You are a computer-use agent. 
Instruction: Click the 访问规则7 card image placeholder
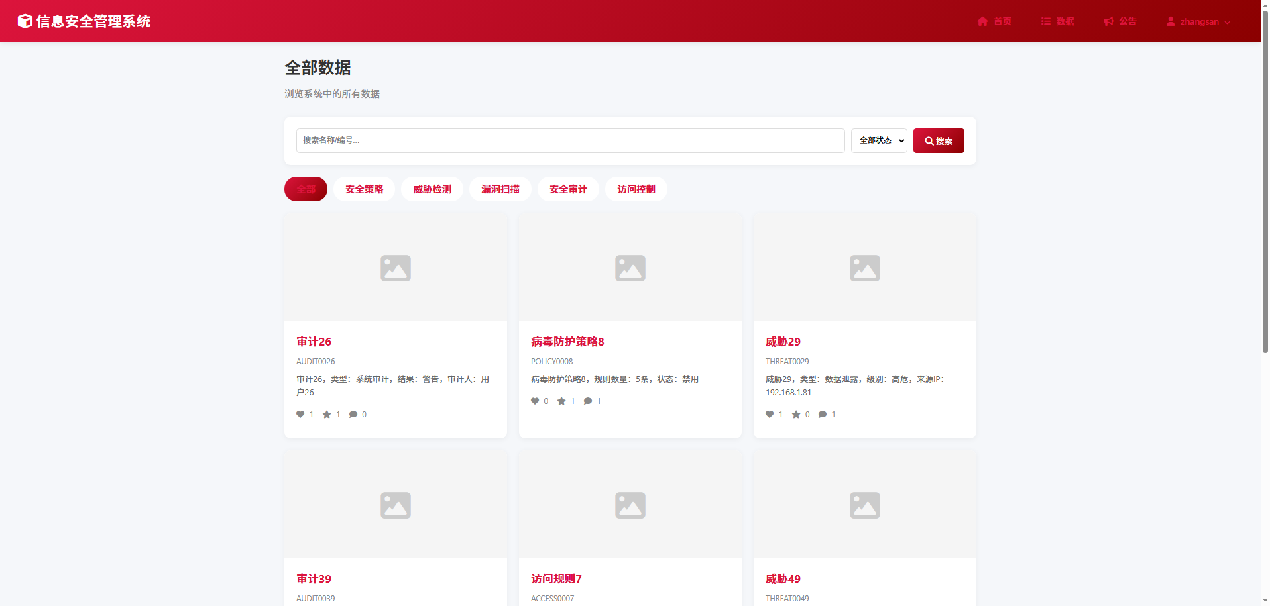(x=630, y=505)
